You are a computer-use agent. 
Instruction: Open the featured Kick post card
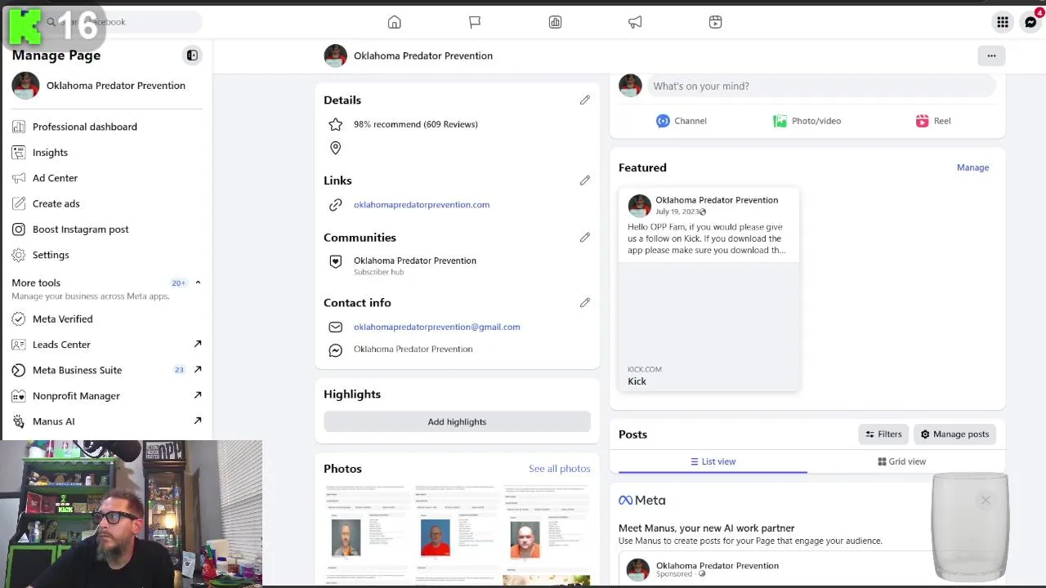click(x=709, y=290)
